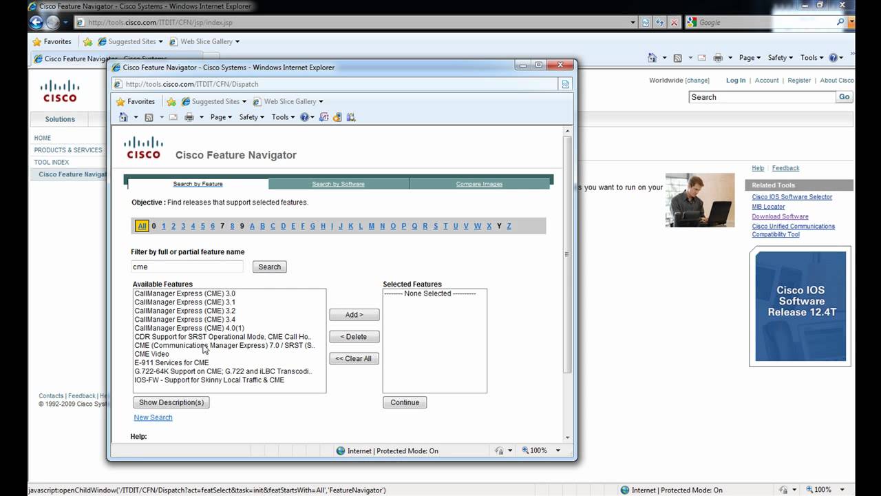Screen dimensions: 881x496
Task: Click Back button in main browser window
Action: coord(36,22)
